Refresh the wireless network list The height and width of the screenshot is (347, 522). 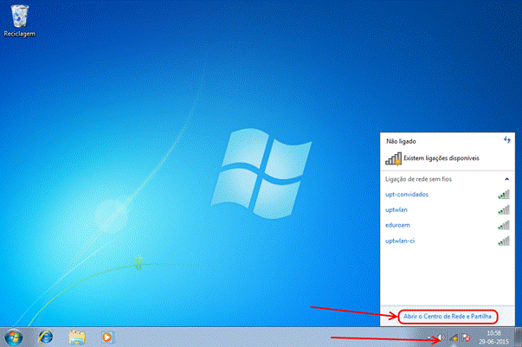(506, 139)
